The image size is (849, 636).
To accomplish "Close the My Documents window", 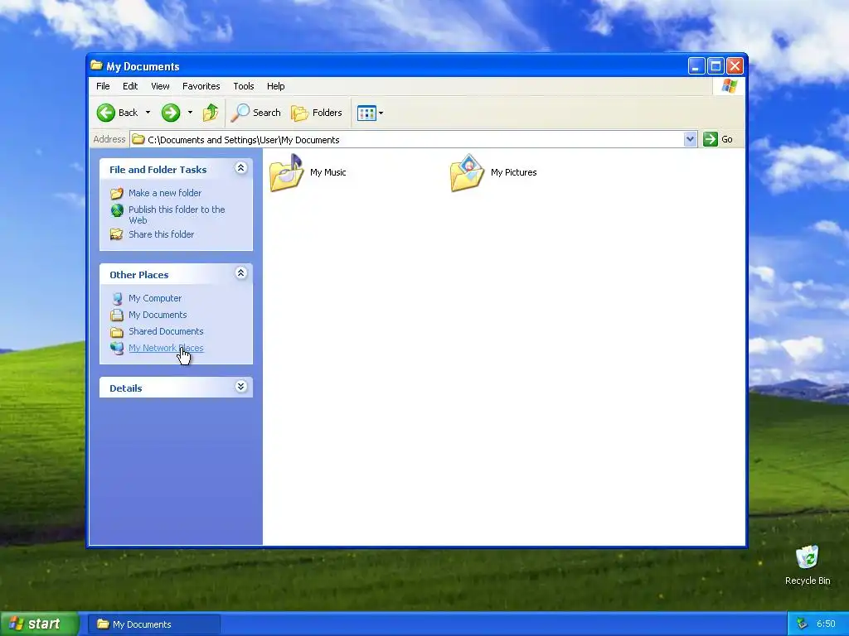I will [735, 66].
